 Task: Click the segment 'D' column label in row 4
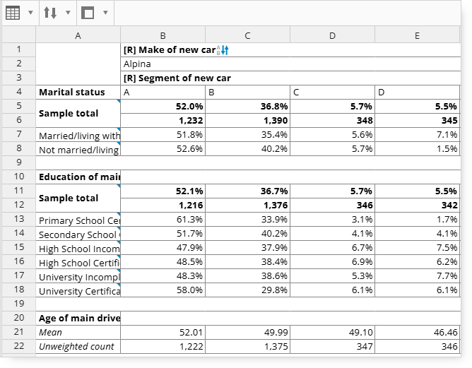(x=417, y=92)
